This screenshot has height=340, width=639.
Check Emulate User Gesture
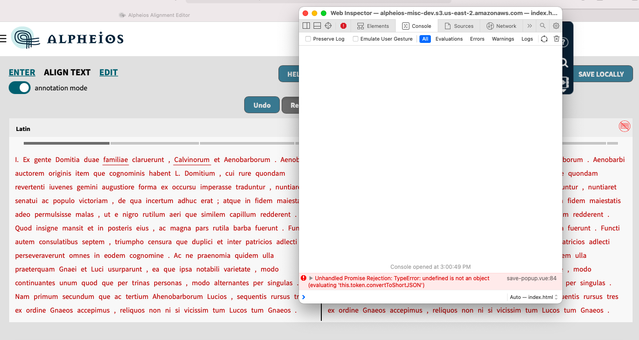(356, 39)
